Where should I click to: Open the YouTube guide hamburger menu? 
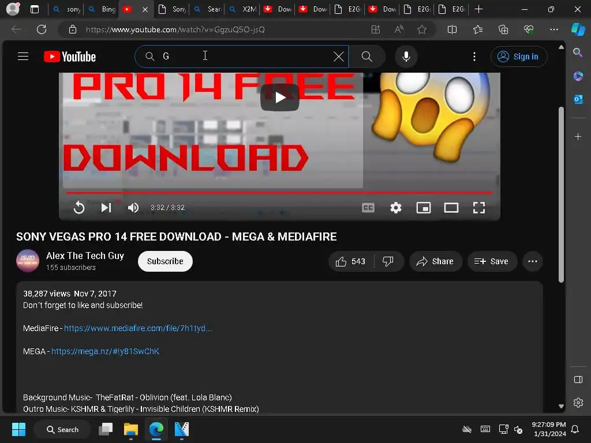point(23,57)
